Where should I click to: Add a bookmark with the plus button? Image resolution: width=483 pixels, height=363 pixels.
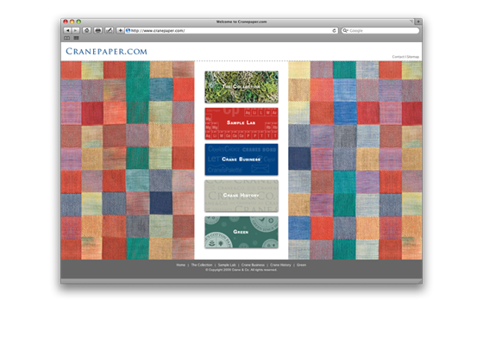[120, 30]
